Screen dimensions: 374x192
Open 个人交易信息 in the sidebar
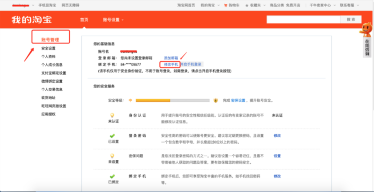pyautogui.click(x=52, y=90)
